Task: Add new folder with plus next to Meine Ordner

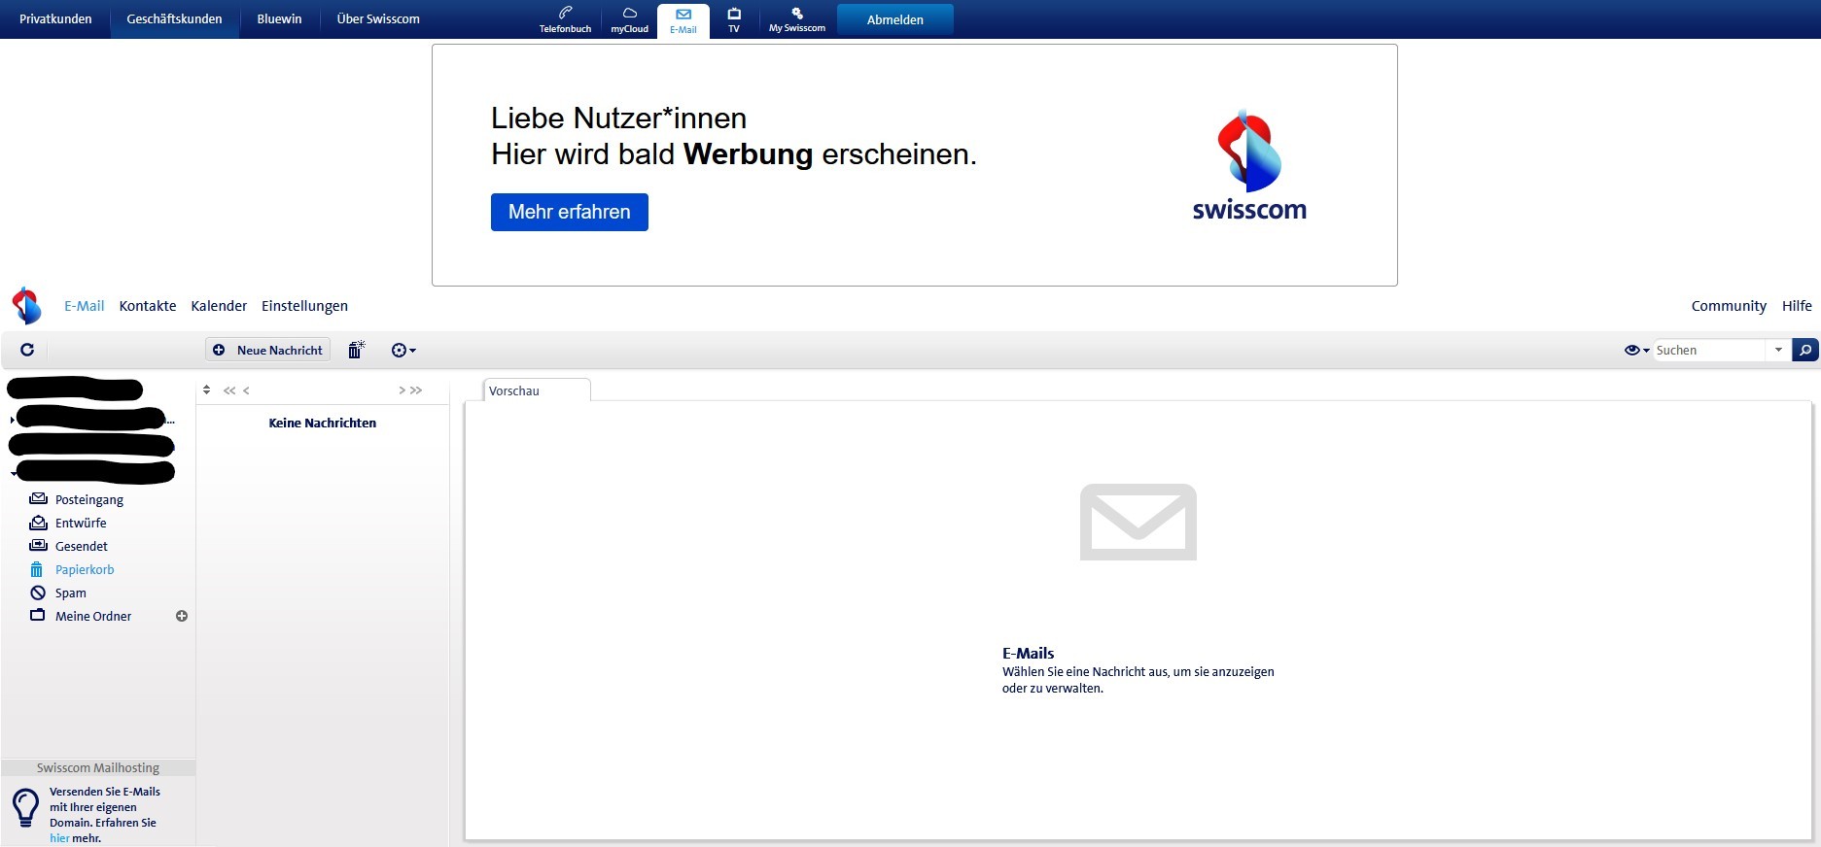Action: [182, 616]
